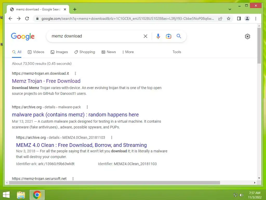Submit search with magnifier icon
This screenshot has width=266, height=200.
point(179,36)
